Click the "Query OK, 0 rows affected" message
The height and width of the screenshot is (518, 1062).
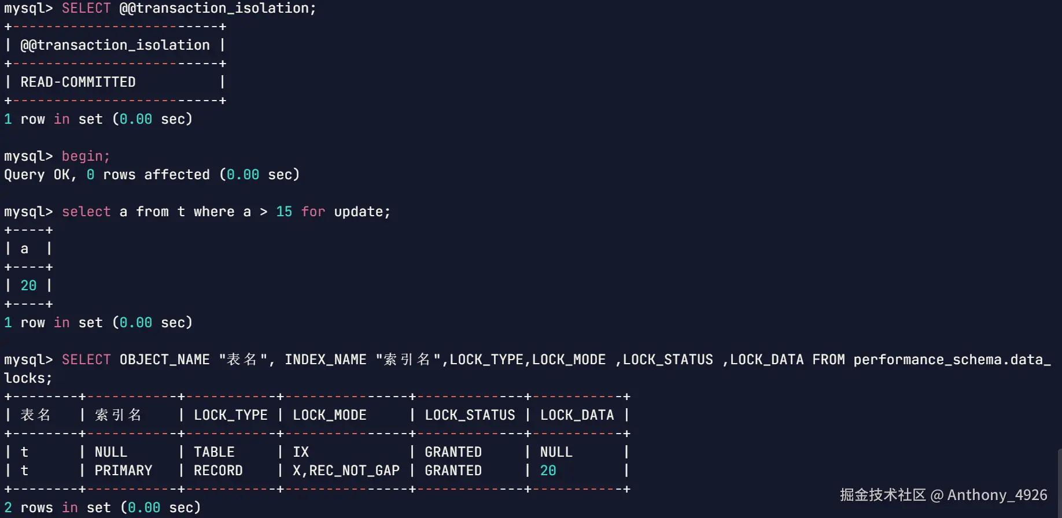point(152,175)
